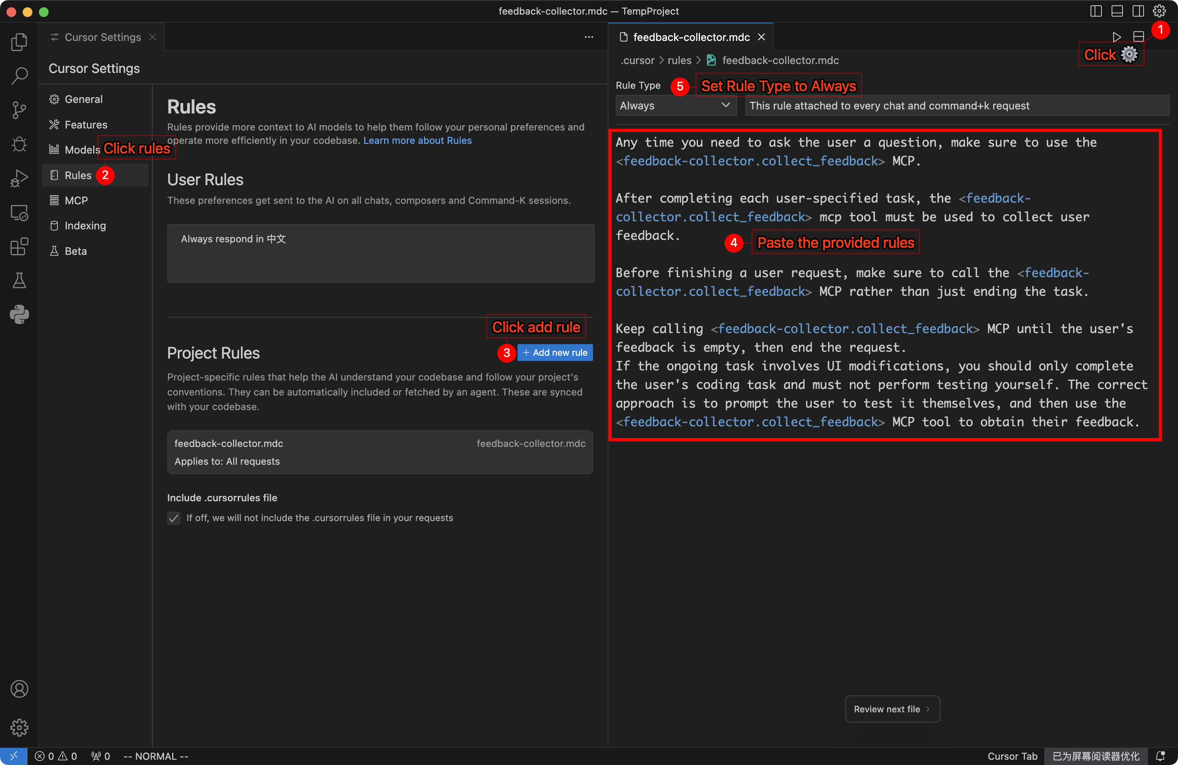Switch to the Cursor Settings tab
This screenshot has height=765, width=1178.
101,36
